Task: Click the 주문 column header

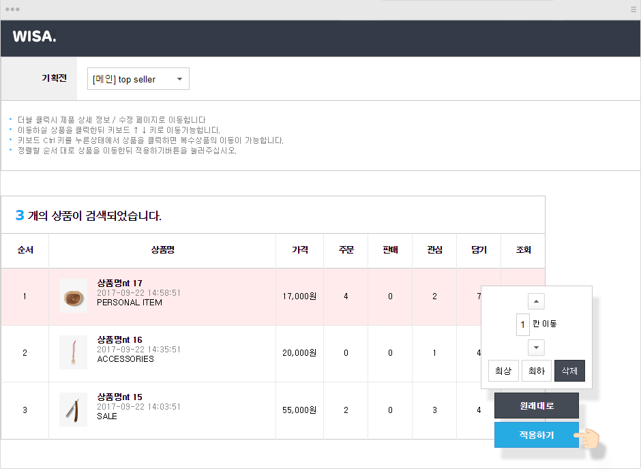Action: [346, 250]
